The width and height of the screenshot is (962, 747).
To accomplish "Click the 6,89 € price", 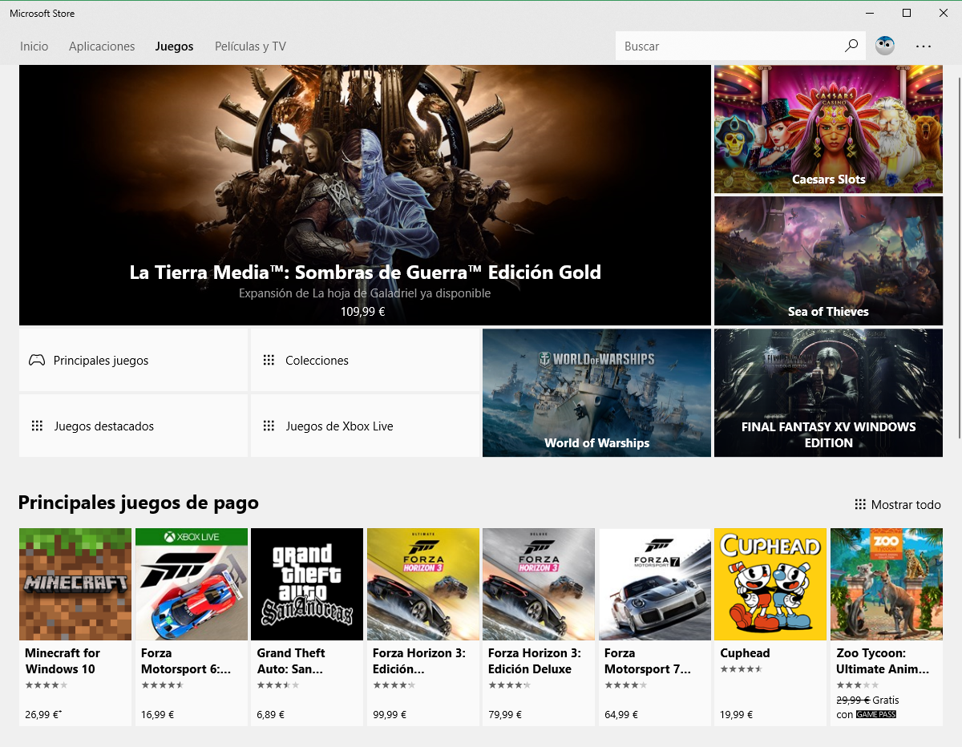I will 272,714.
